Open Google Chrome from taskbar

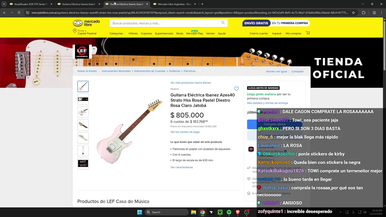pos(202,212)
